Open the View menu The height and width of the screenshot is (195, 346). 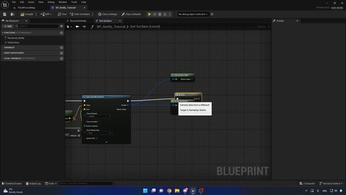(x=41, y=2)
